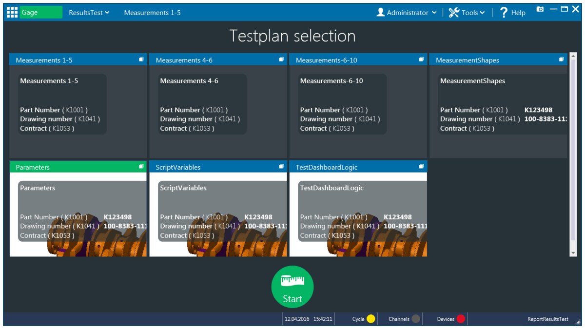The height and width of the screenshot is (329, 585).
Task: Click the popout icon on MeasurementShapes tile
Action: click(562, 58)
